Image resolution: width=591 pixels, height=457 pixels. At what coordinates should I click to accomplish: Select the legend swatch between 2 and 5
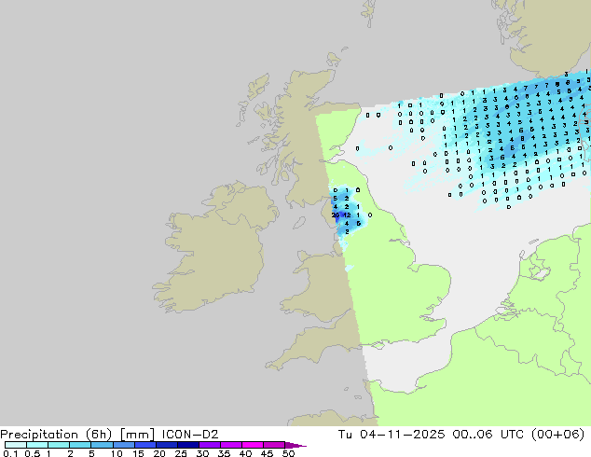80,445
